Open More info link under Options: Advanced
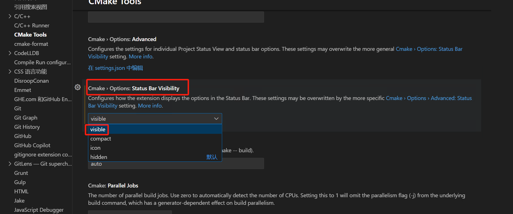 click(x=141, y=56)
